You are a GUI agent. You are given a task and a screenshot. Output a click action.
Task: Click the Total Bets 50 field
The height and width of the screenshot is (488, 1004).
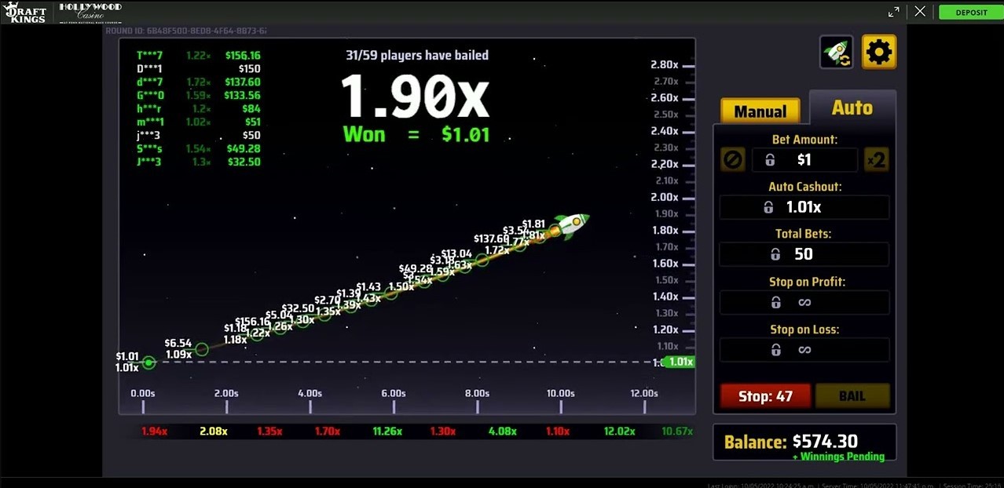pos(804,254)
